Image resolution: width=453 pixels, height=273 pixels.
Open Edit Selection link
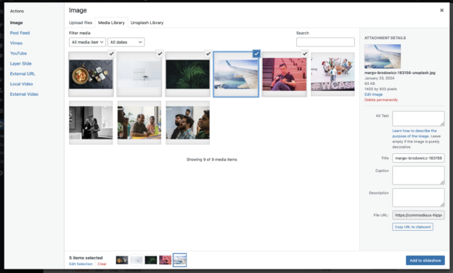pos(81,264)
